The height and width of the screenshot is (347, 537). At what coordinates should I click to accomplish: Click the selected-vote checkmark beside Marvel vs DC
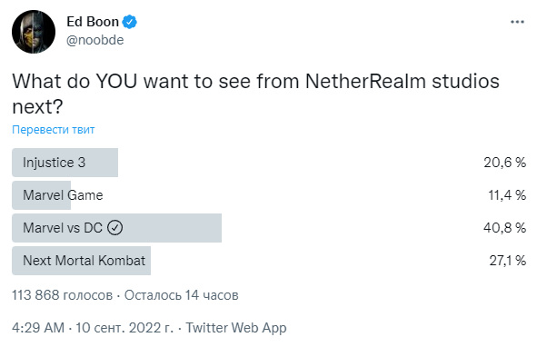115,228
